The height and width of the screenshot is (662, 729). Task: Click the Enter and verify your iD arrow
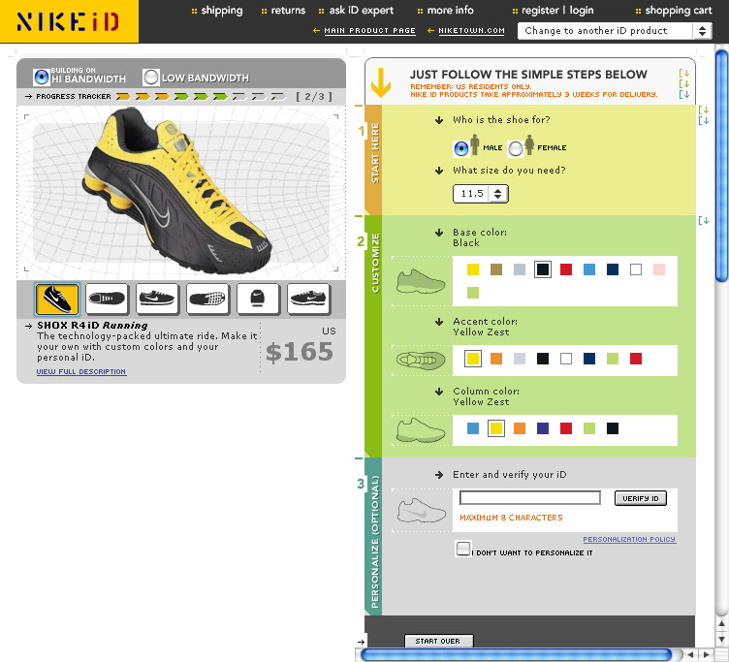pyautogui.click(x=439, y=475)
